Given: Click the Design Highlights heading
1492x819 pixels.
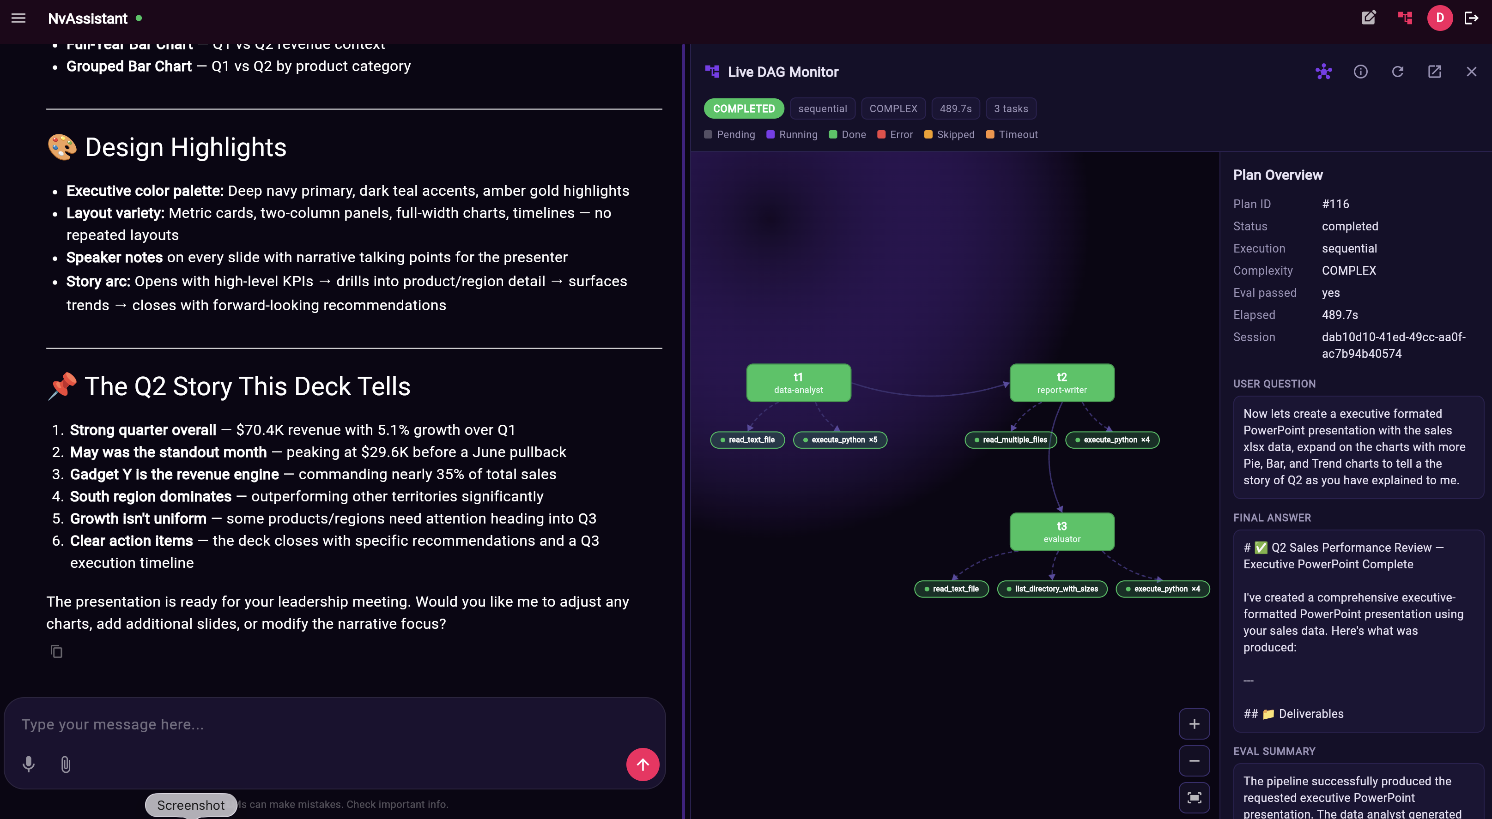Looking at the screenshot, I should tap(167, 148).
